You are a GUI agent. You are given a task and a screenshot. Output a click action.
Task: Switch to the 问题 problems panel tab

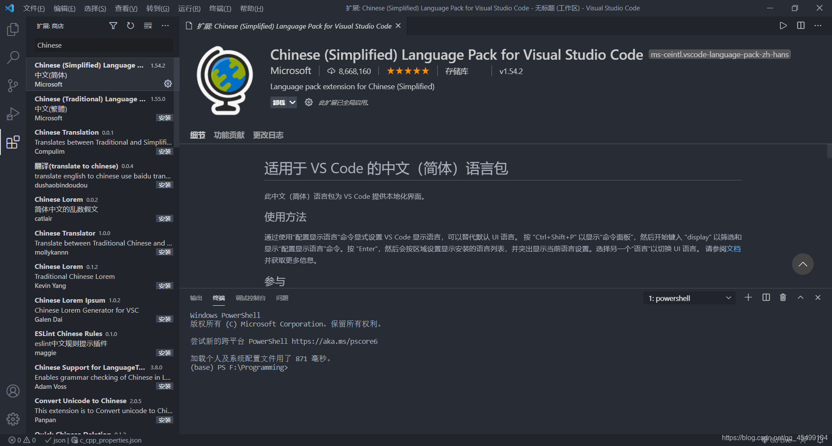(x=282, y=298)
